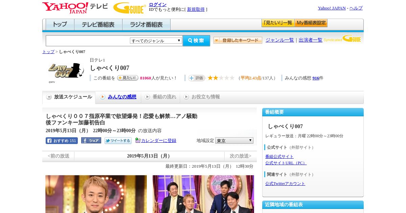Viewport: 406px width, 213px height.
Task: Click the calendar icon next to カレンダーに登録
Action: coord(138,140)
